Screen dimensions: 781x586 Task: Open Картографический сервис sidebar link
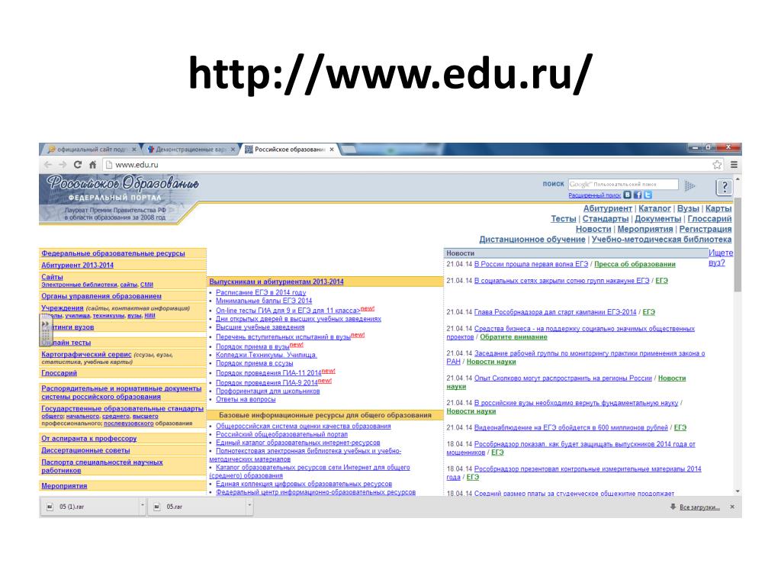point(86,354)
